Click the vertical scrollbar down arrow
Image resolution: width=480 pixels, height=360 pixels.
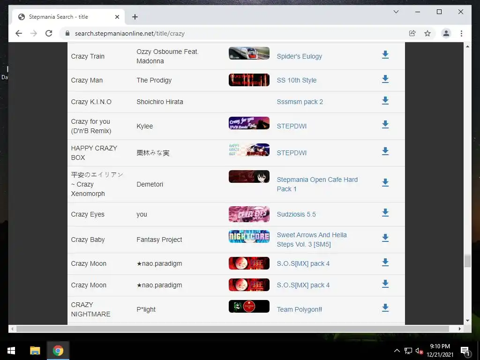point(467,321)
